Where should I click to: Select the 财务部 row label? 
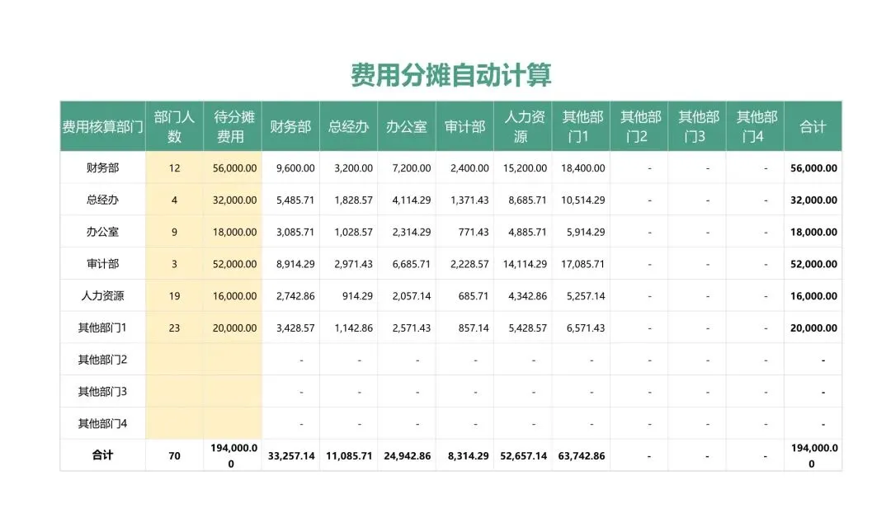coord(103,167)
